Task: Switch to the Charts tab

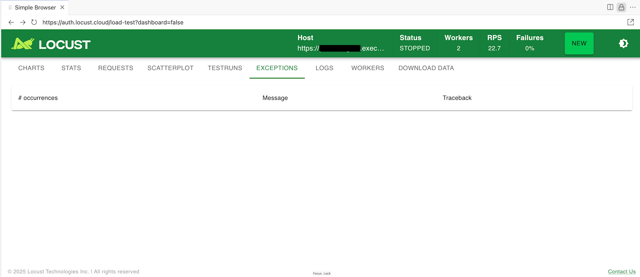Action: (x=31, y=68)
